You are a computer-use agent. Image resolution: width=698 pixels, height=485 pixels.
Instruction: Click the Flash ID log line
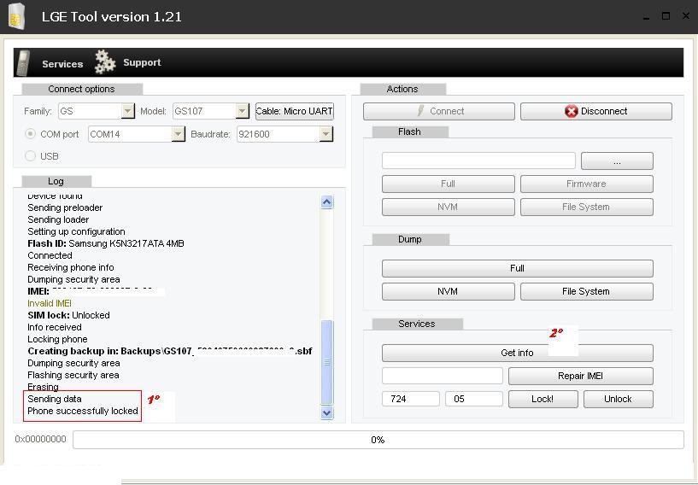pos(105,243)
